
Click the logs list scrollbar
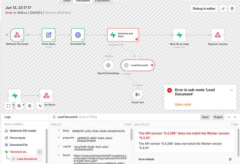pyautogui.click(x=47, y=146)
